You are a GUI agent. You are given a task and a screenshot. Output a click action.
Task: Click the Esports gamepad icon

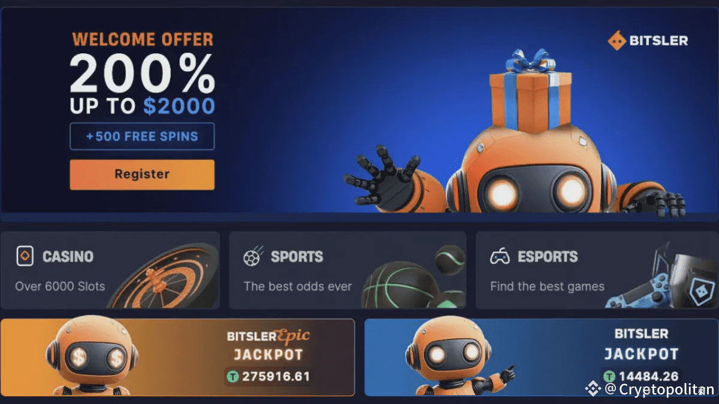tap(500, 257)
